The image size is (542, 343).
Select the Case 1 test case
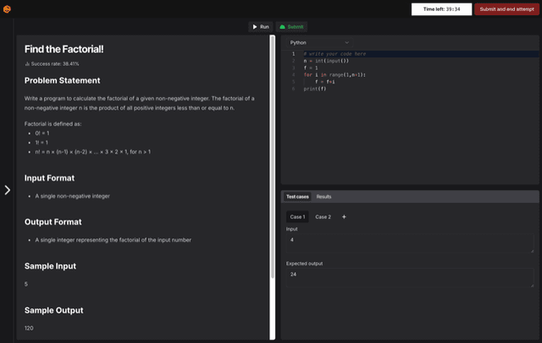(297, 217)
